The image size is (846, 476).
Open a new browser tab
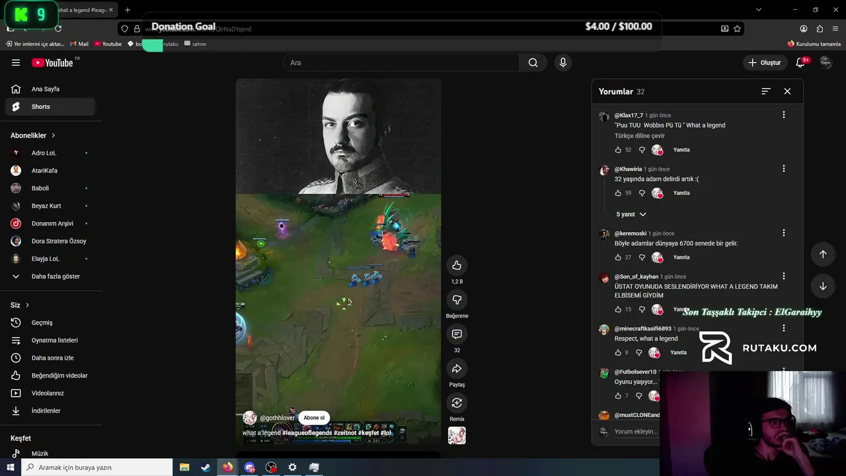click(x=128, y=10)
